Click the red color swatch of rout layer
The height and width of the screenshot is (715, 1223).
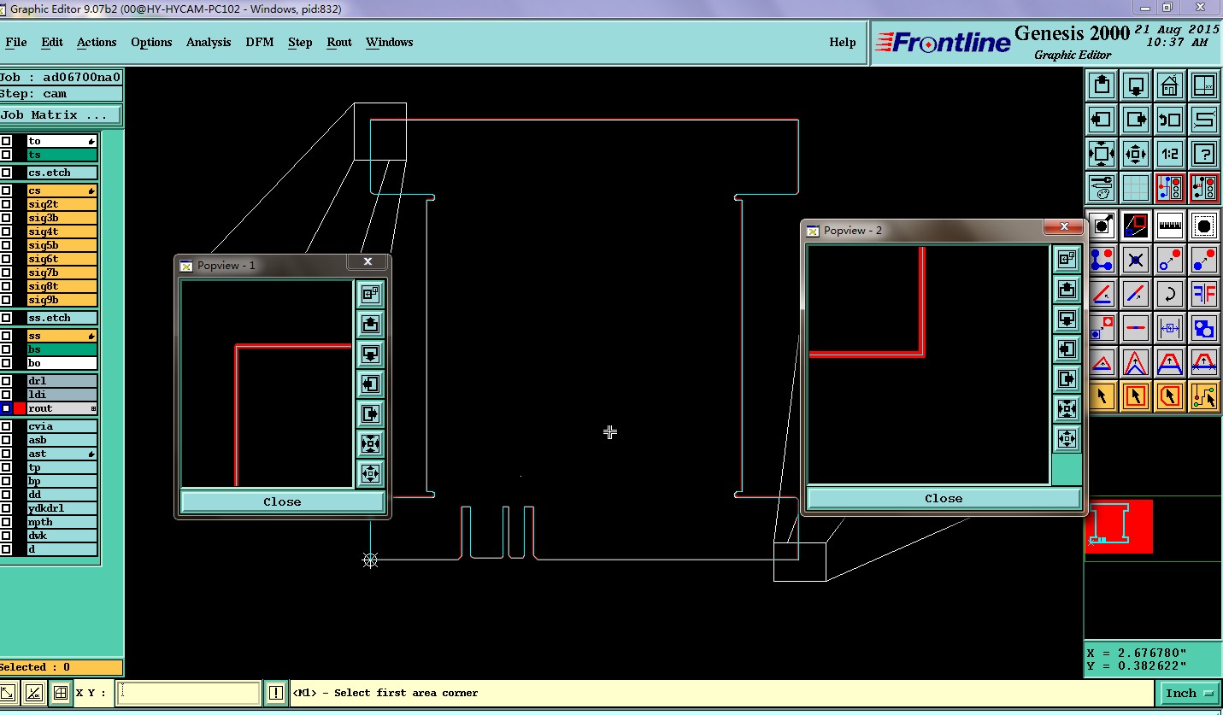[20, 408]
